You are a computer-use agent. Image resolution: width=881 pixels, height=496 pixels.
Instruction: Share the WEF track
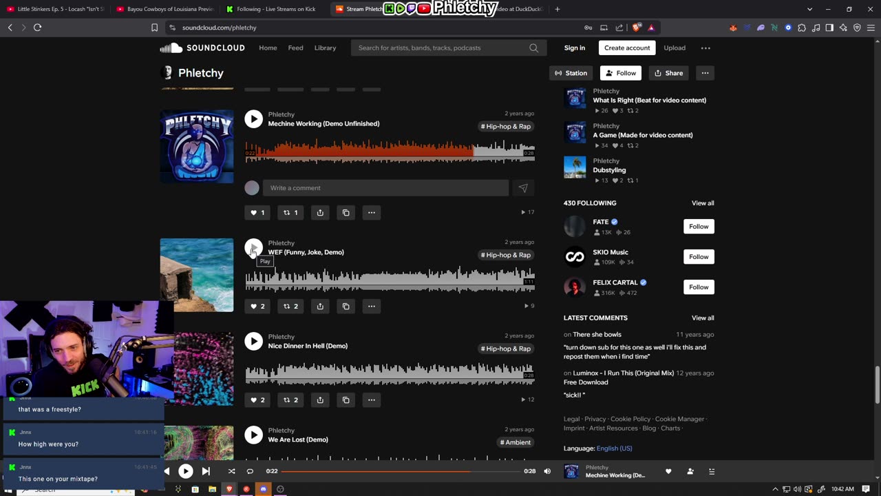[x=320, y=306]
